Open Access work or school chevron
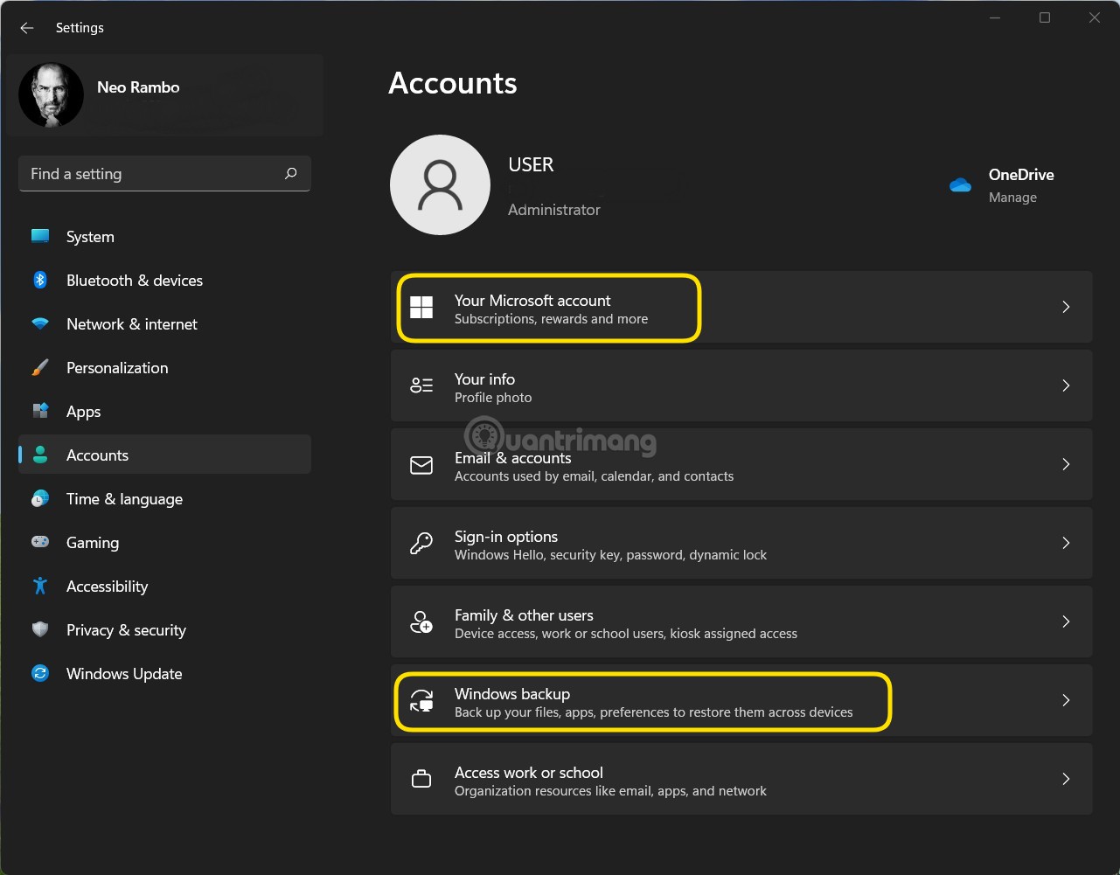Screen dimensions: 1120x875 [x=1066, y=779]
